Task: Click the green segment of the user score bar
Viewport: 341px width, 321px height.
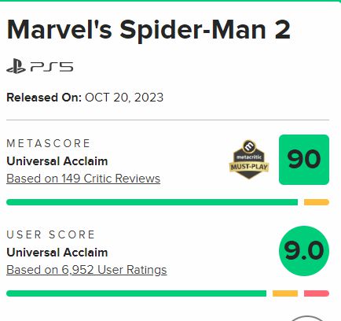Action: click(136, 293)
